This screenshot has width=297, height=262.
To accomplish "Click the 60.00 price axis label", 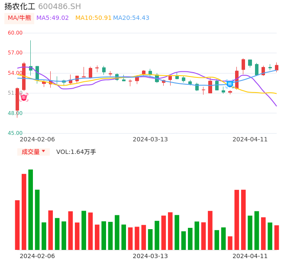I will click(15, 33).
